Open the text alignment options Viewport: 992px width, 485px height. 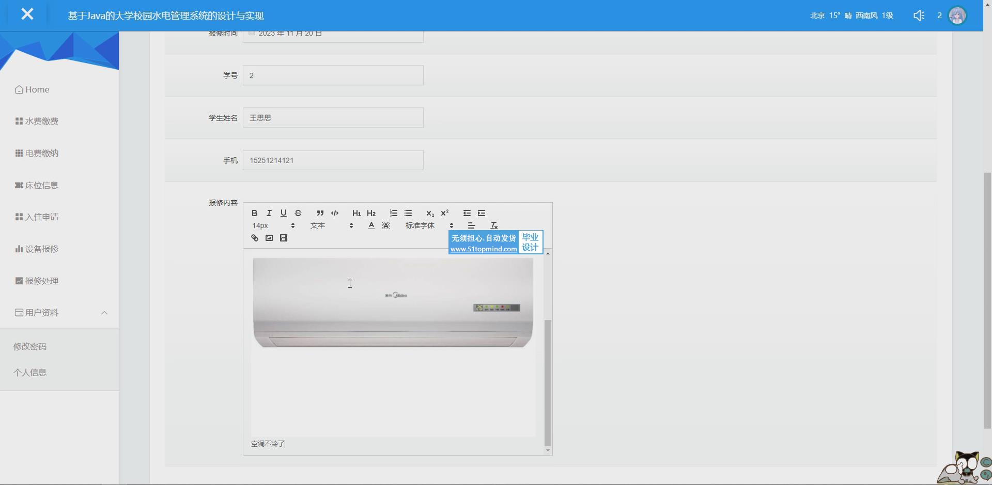pyautogui.click(x=471, y=225)
